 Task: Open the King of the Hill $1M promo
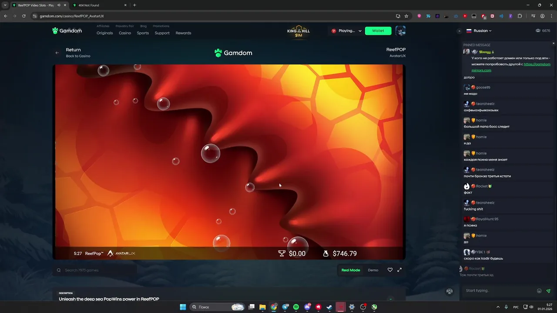299,32
